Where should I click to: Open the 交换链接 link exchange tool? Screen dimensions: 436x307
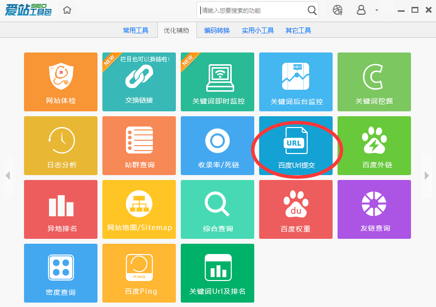[x=139, y=82]
